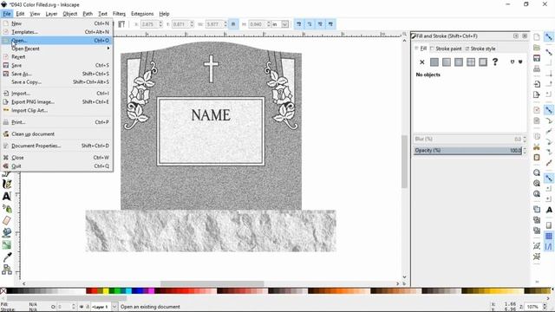Toggle the enable snapping button at the top of the snap bar
The width and height of the screenshot is (555, 312).
(549, 36)
